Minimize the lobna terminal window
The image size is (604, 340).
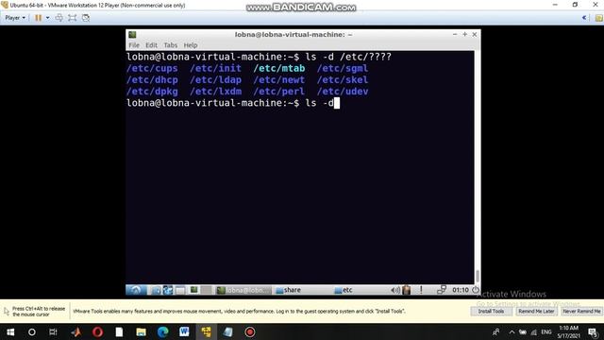pos(455,34)
